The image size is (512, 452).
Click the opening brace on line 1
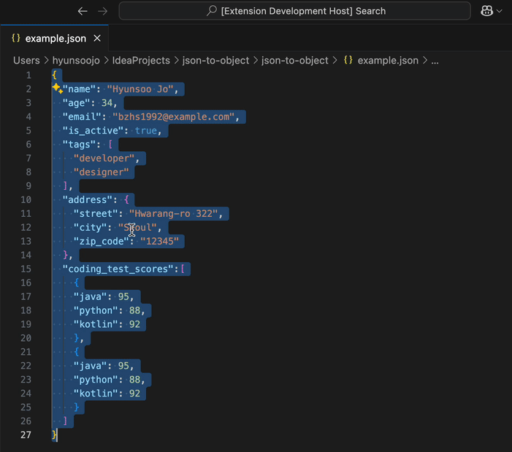(x=54, y=75)
